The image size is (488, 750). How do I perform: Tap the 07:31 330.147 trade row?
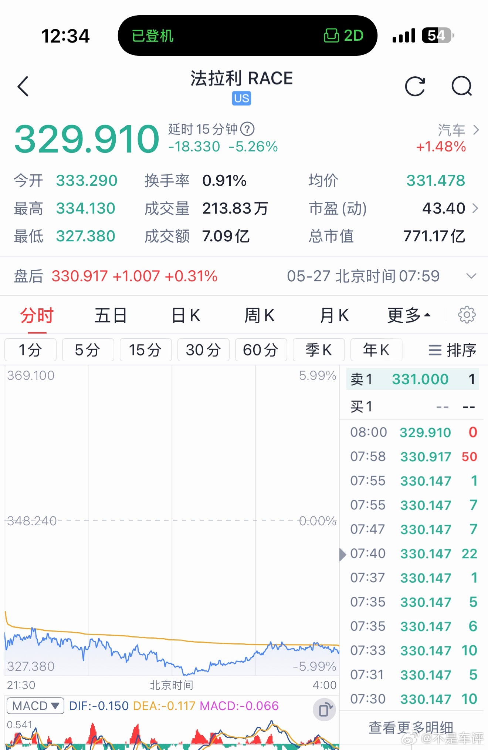(x=413, y=675)
